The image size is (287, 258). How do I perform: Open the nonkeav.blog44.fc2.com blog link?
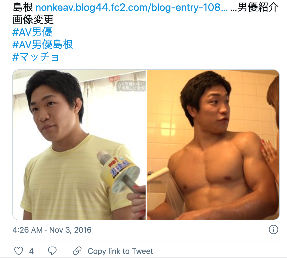(x=131, y=8)
